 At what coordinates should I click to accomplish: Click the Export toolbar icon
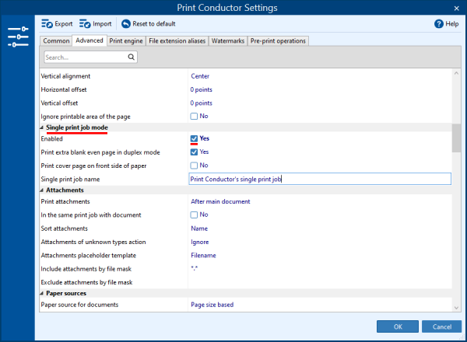pos(47,24)
